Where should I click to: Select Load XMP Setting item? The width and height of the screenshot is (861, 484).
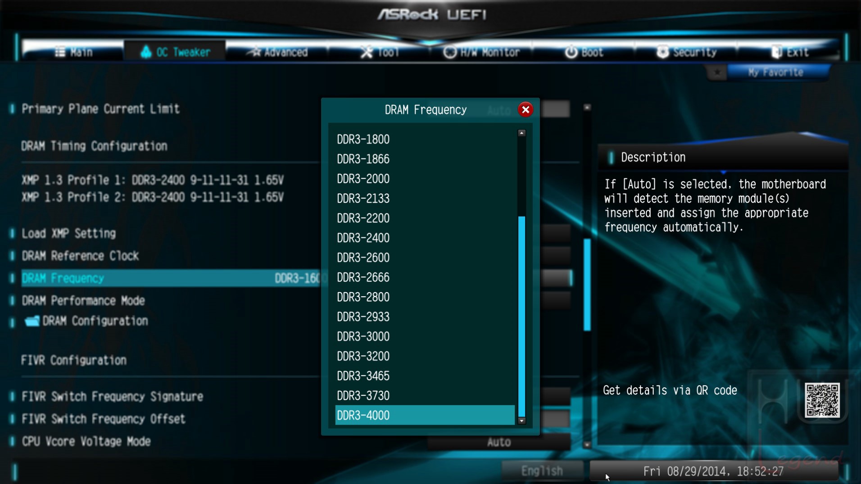[69, 233]
